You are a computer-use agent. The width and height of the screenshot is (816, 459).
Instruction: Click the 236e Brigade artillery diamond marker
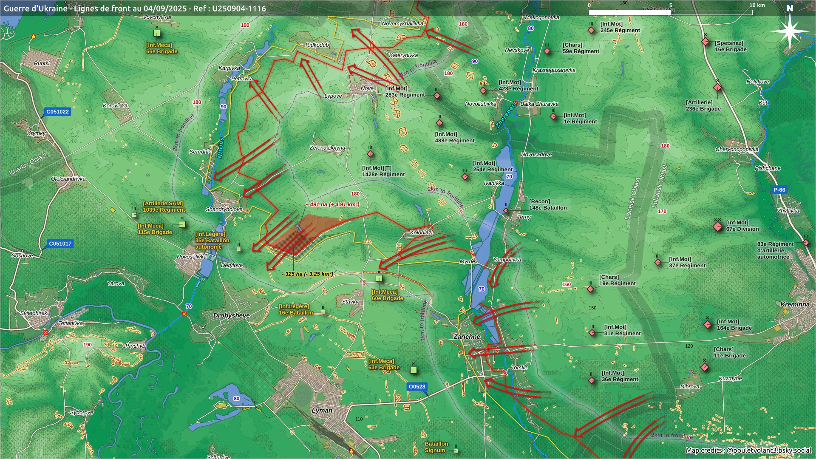pyautogui.click(x=717, y=88)
